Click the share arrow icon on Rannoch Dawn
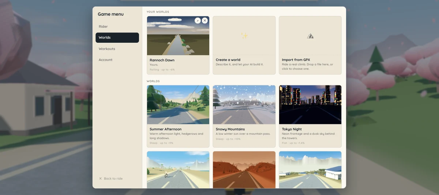This screenshot has width=439, height=195. (x=198, y=20)
